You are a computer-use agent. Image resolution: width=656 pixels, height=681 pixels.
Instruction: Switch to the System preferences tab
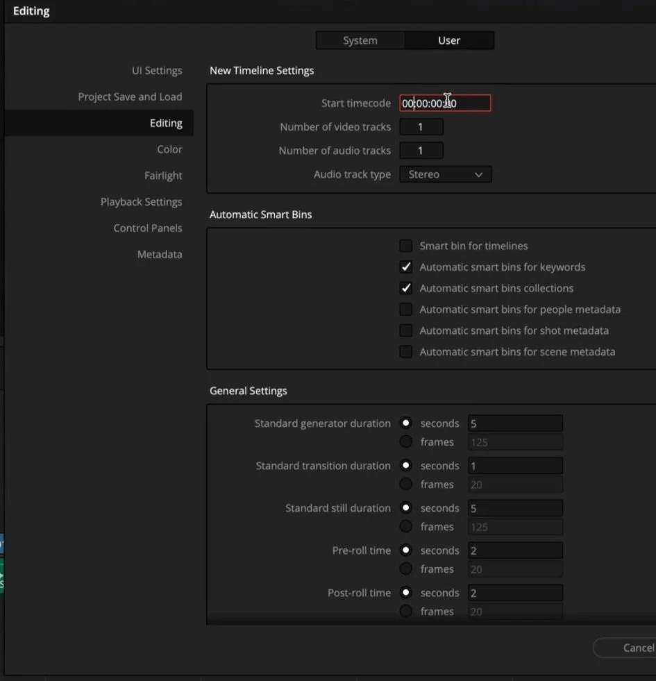360,40
